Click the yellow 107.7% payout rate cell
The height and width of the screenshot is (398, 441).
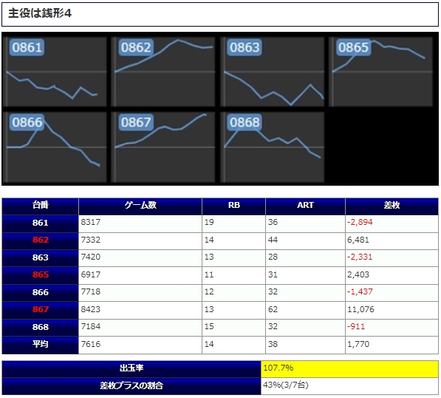click(349, 369)
